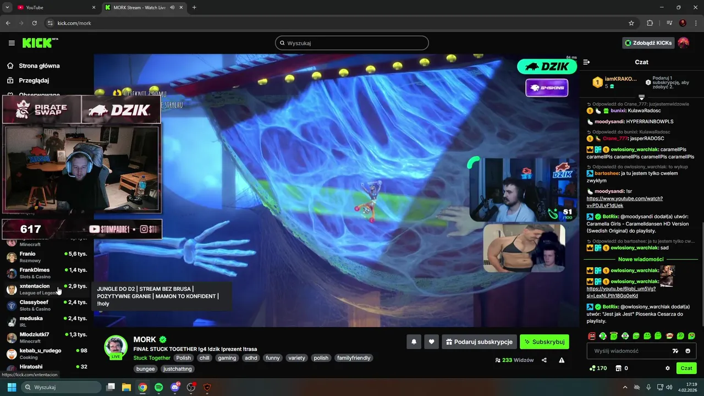Image resolution: width=704 pixels, height=396 pixels.
Task: Open the Classybeef channel
Action: [47, 305]
